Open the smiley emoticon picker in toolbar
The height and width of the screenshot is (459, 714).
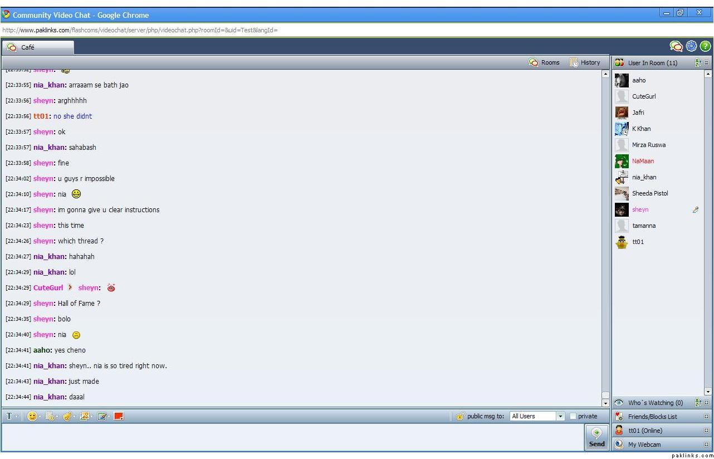(32, 416)
